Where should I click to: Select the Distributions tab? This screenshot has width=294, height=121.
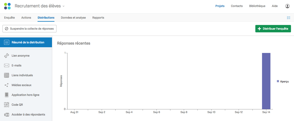46,18
